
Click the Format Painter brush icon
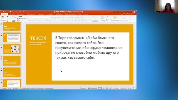pyautogui.click(x=8, y=21)
